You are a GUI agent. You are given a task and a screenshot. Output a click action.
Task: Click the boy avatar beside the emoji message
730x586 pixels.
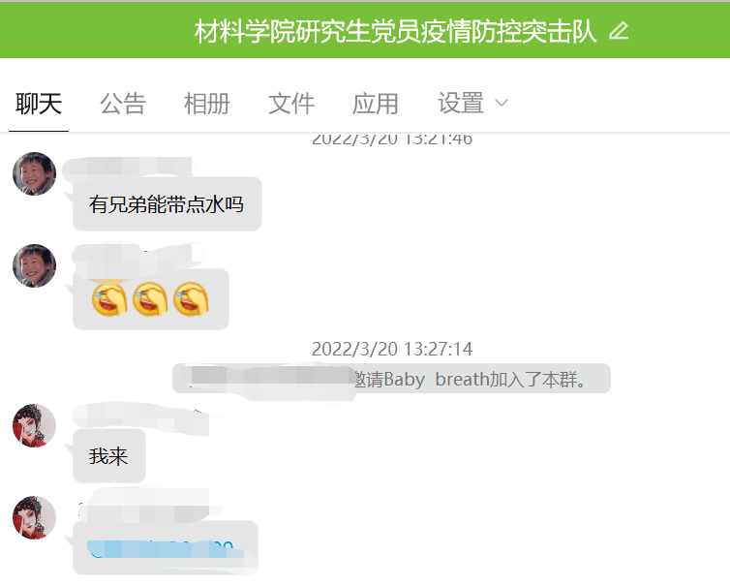point(35,265)
